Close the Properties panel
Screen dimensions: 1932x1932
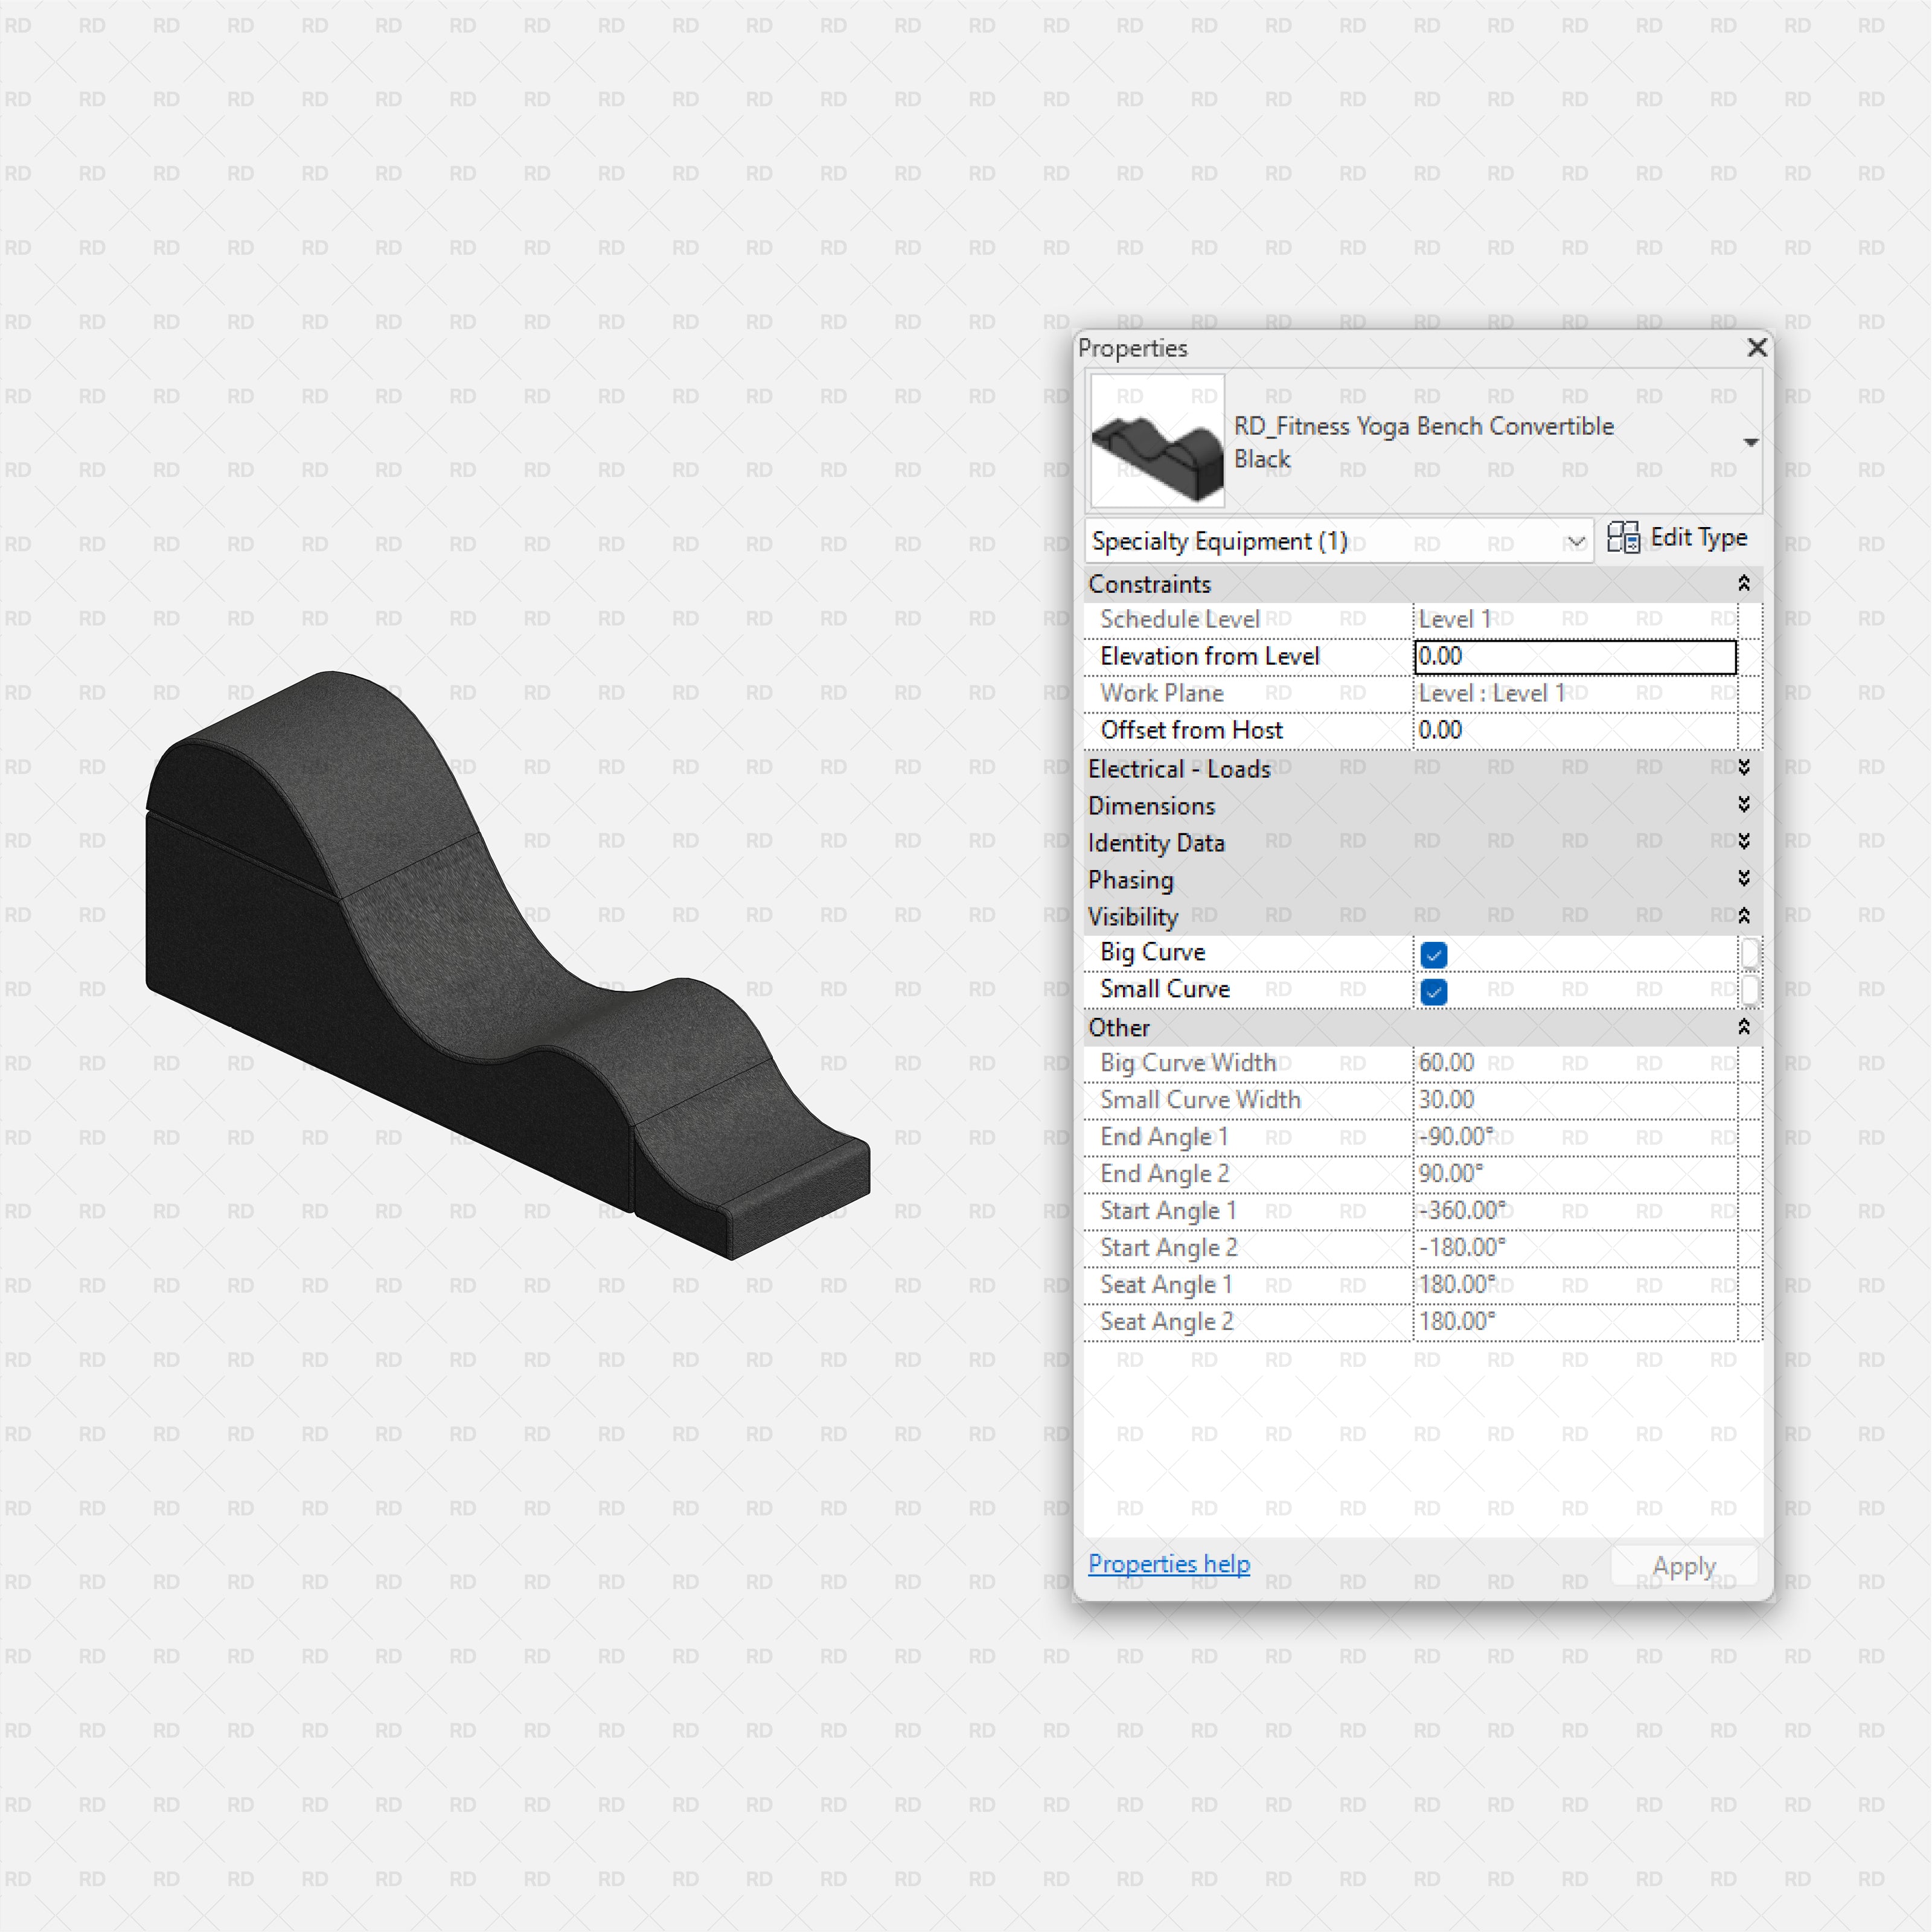coord(1756,347)
